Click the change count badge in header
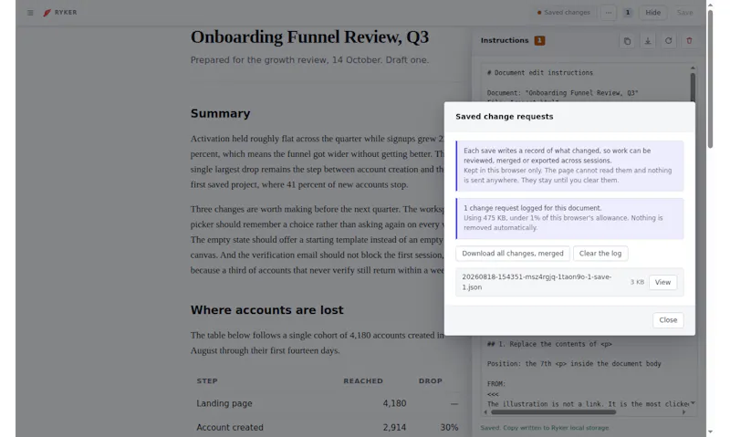730x437 pixels. pyautogui.click(x=628, y=13)
